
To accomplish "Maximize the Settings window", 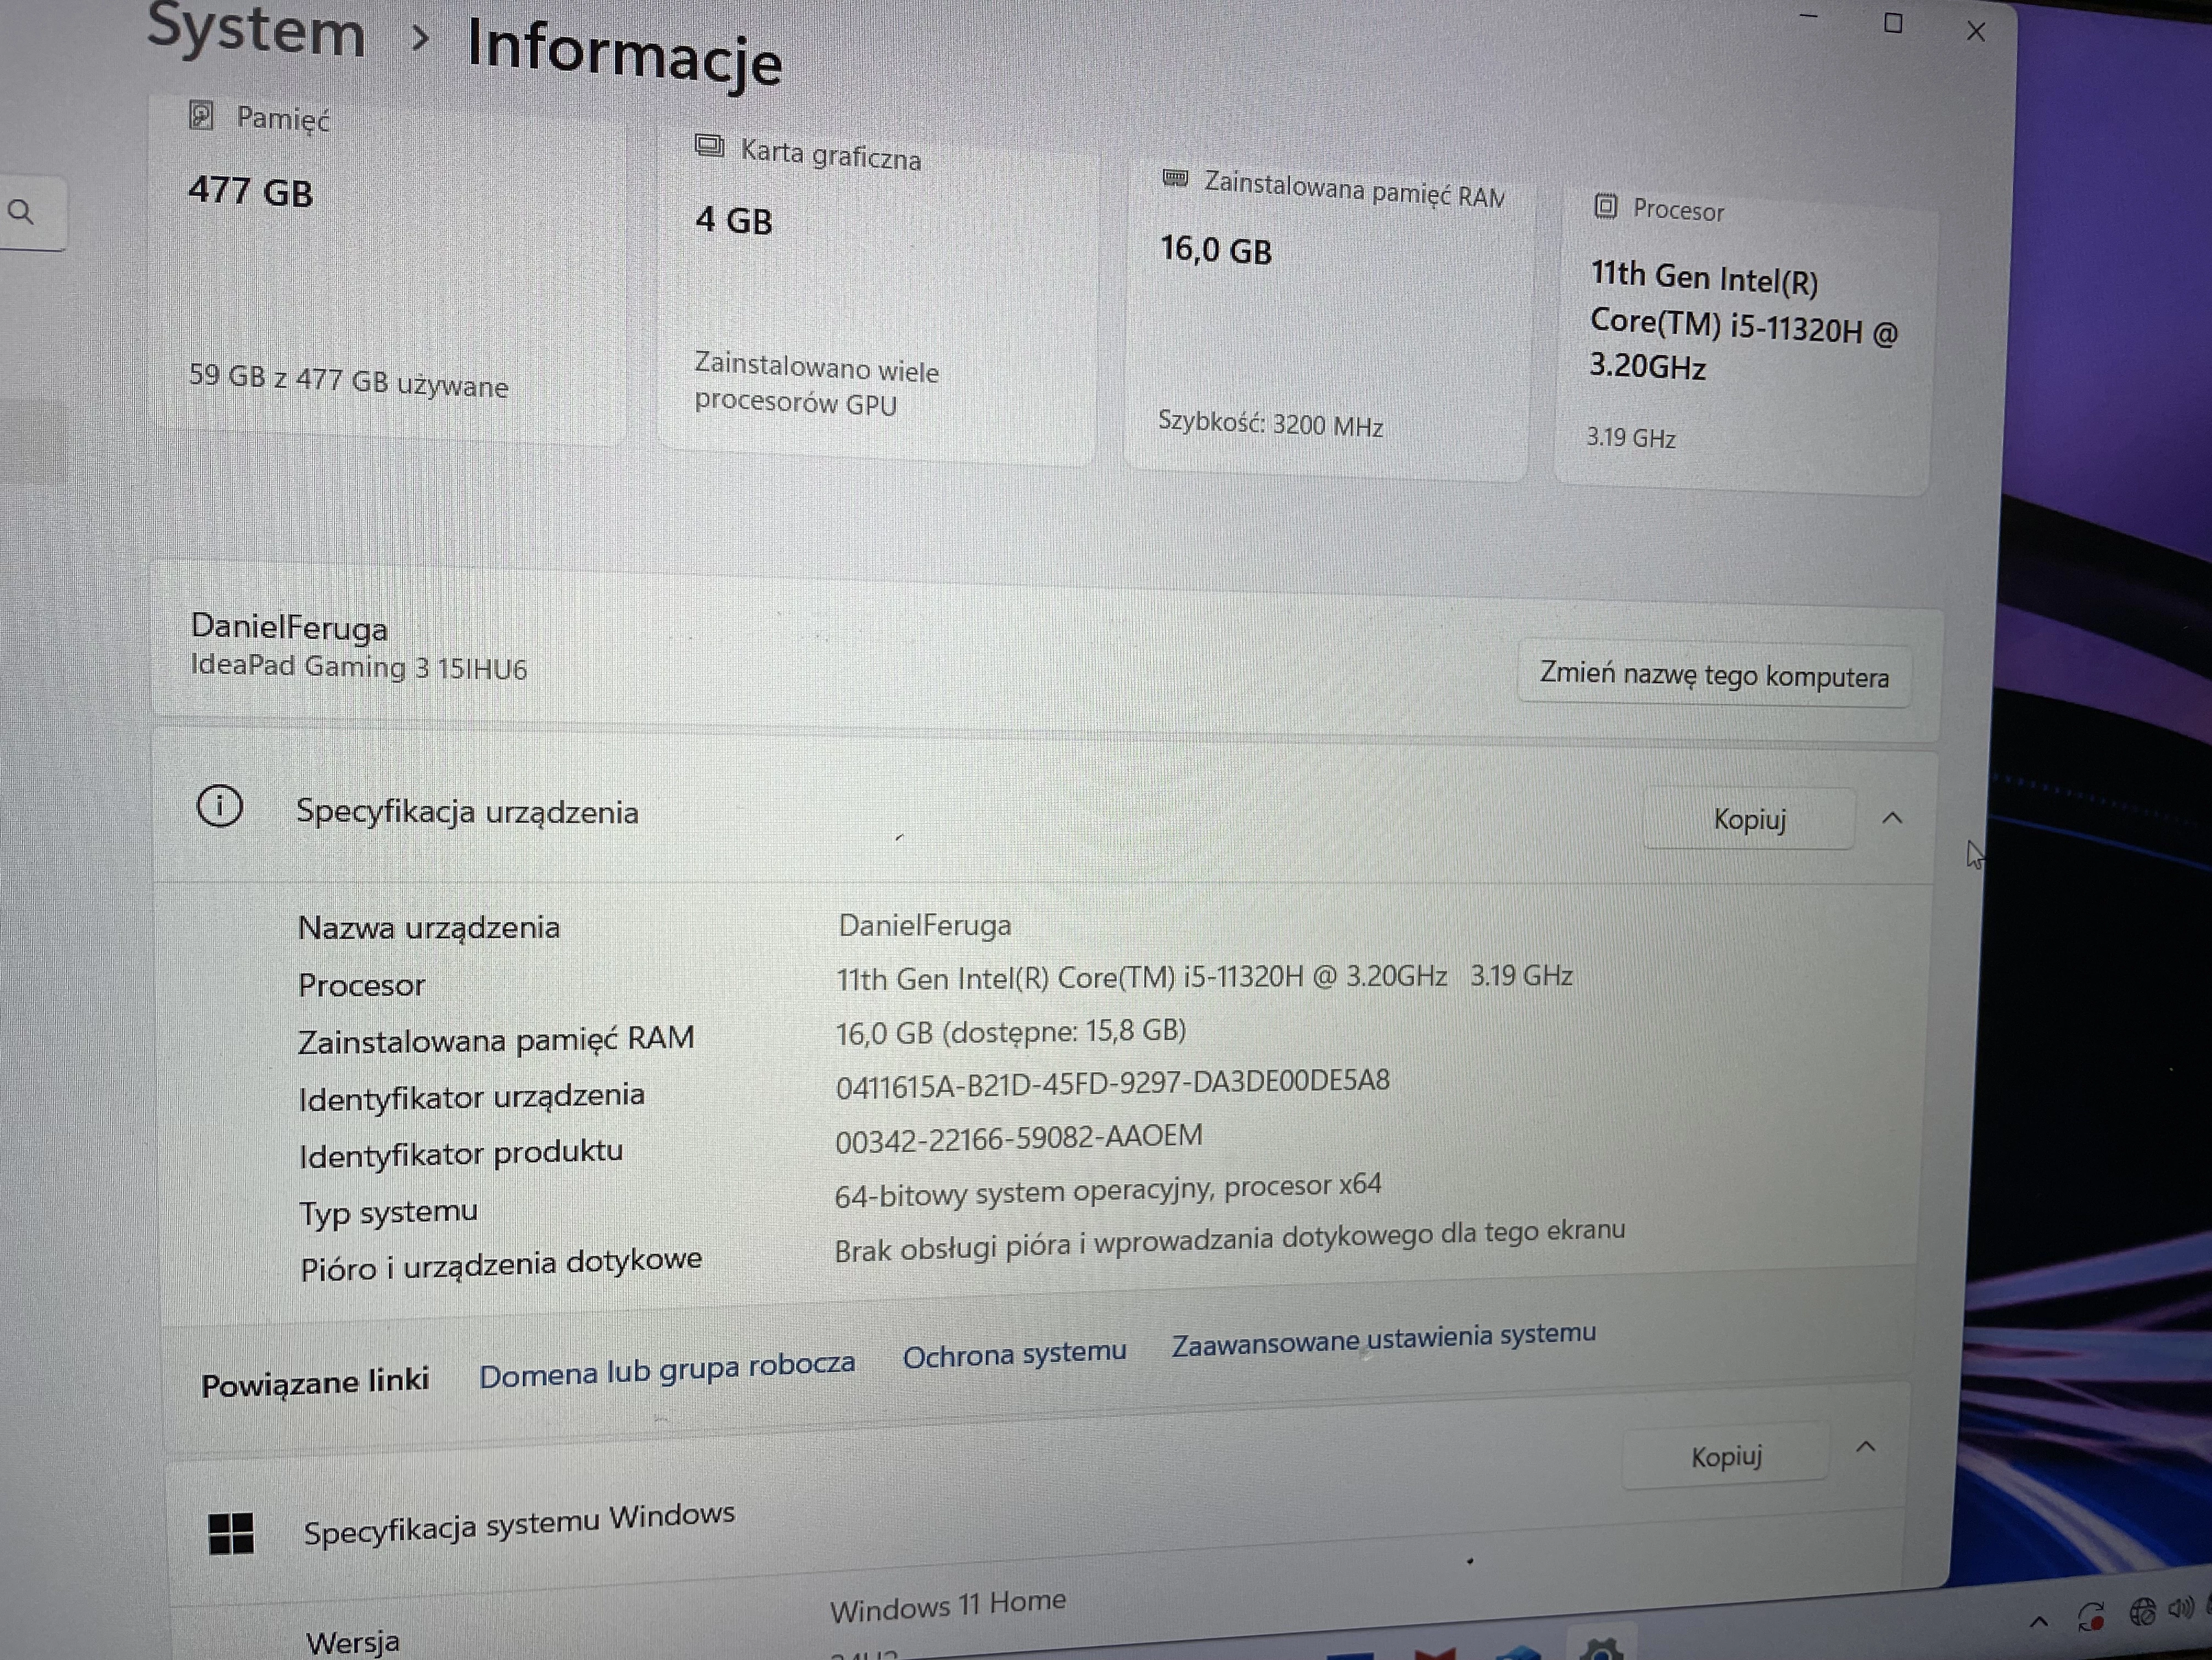I will click(1893, 23).
